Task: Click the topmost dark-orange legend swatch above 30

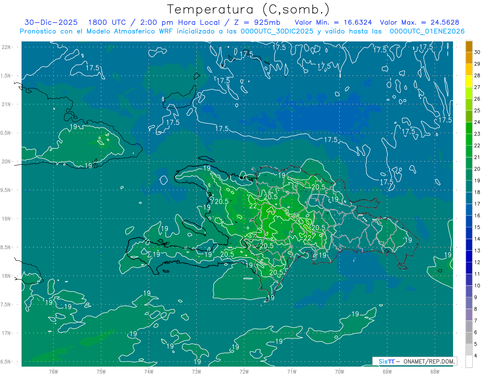Action: [x=469, y=46]
